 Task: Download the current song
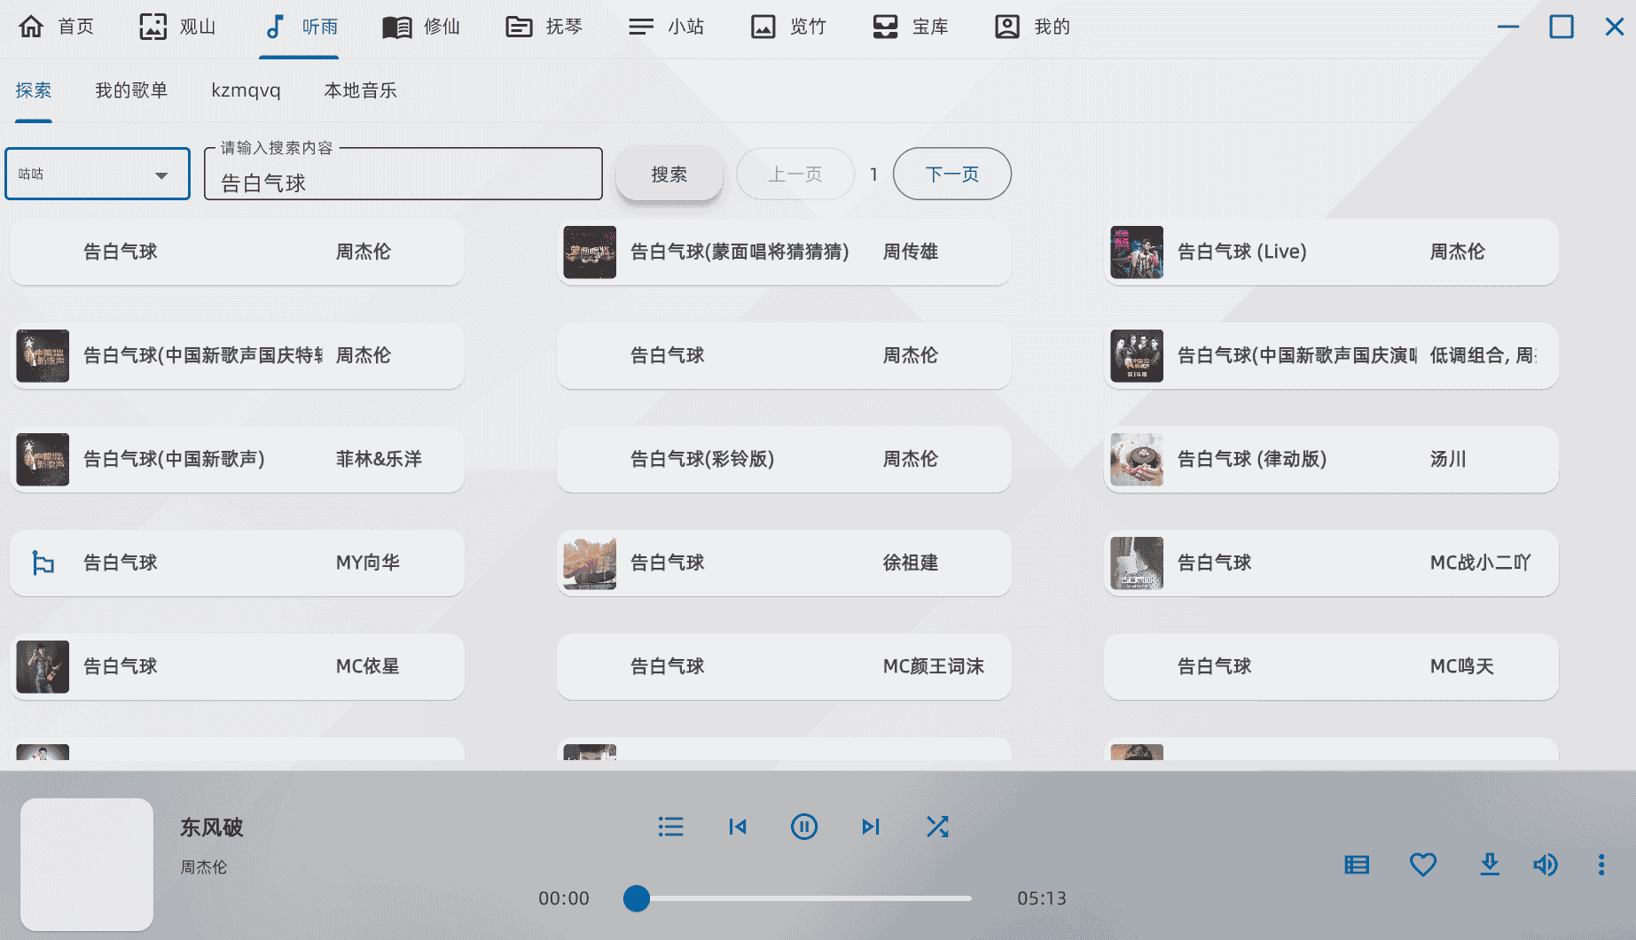(x=1489, y=865)
